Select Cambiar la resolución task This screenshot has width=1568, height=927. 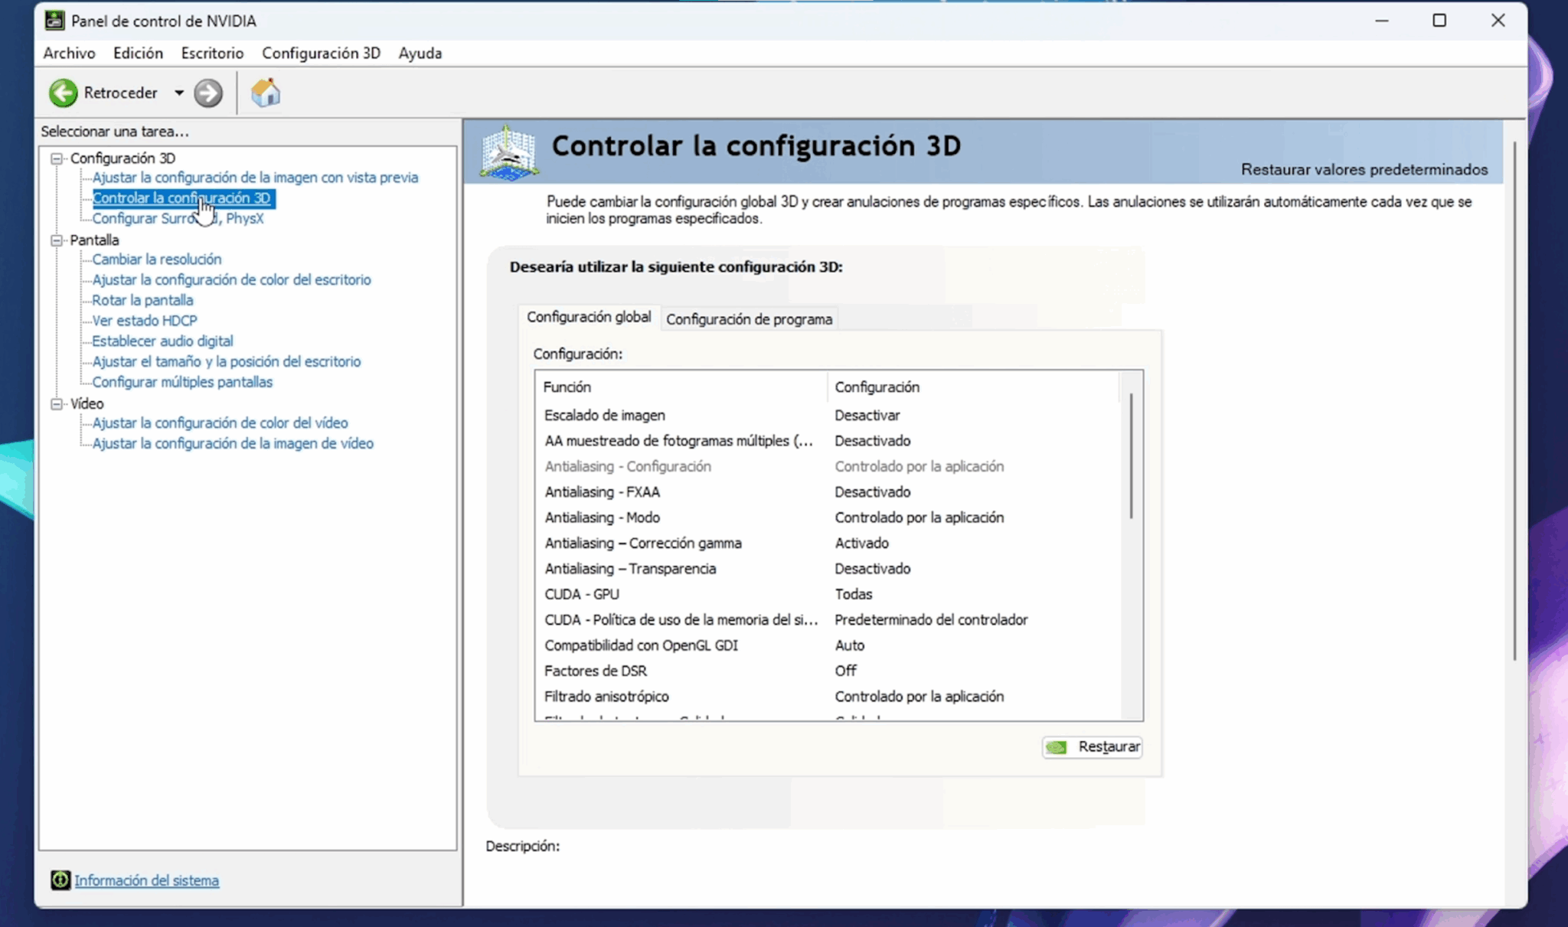coord(156,259)
